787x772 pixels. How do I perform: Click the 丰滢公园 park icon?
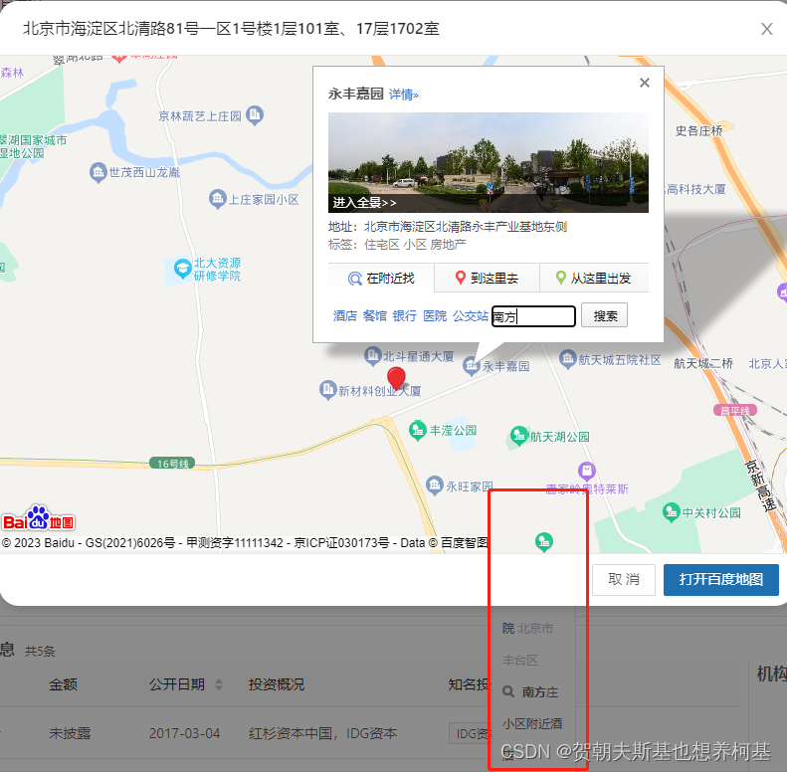418,430
